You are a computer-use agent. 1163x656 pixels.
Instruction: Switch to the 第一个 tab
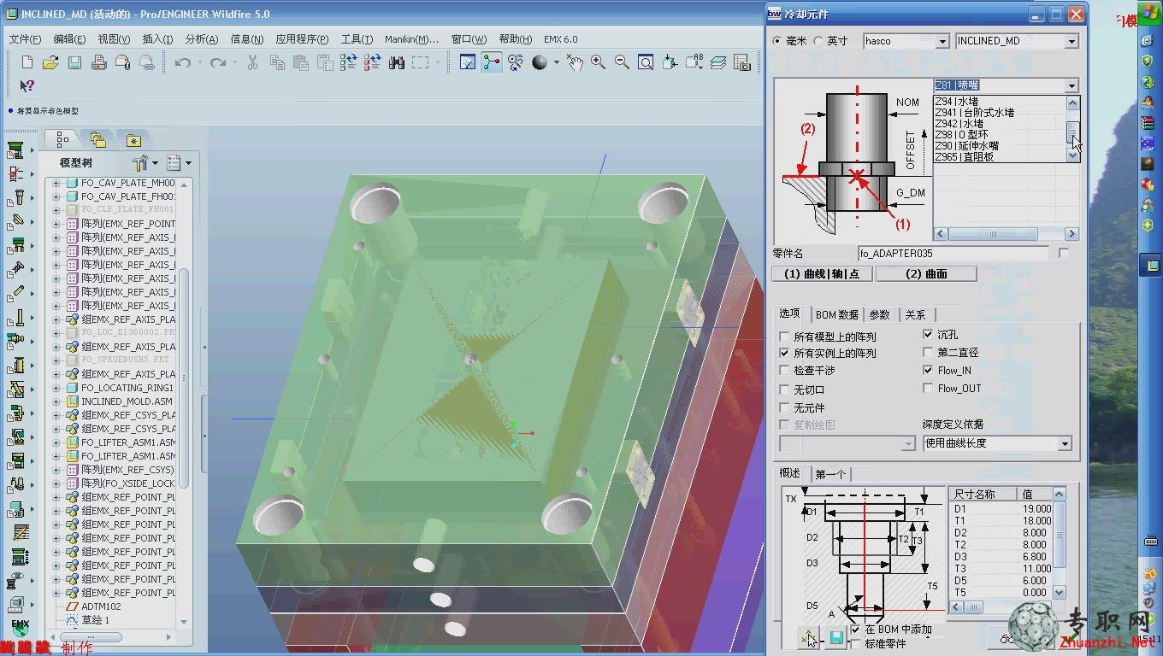(x=830, y=474)
